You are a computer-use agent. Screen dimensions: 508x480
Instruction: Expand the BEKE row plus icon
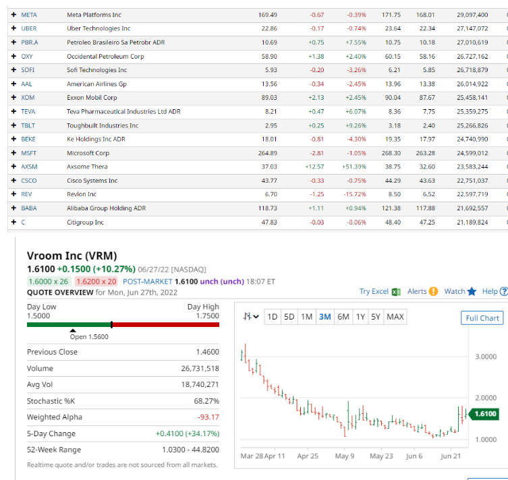click(x=13, y=139)
